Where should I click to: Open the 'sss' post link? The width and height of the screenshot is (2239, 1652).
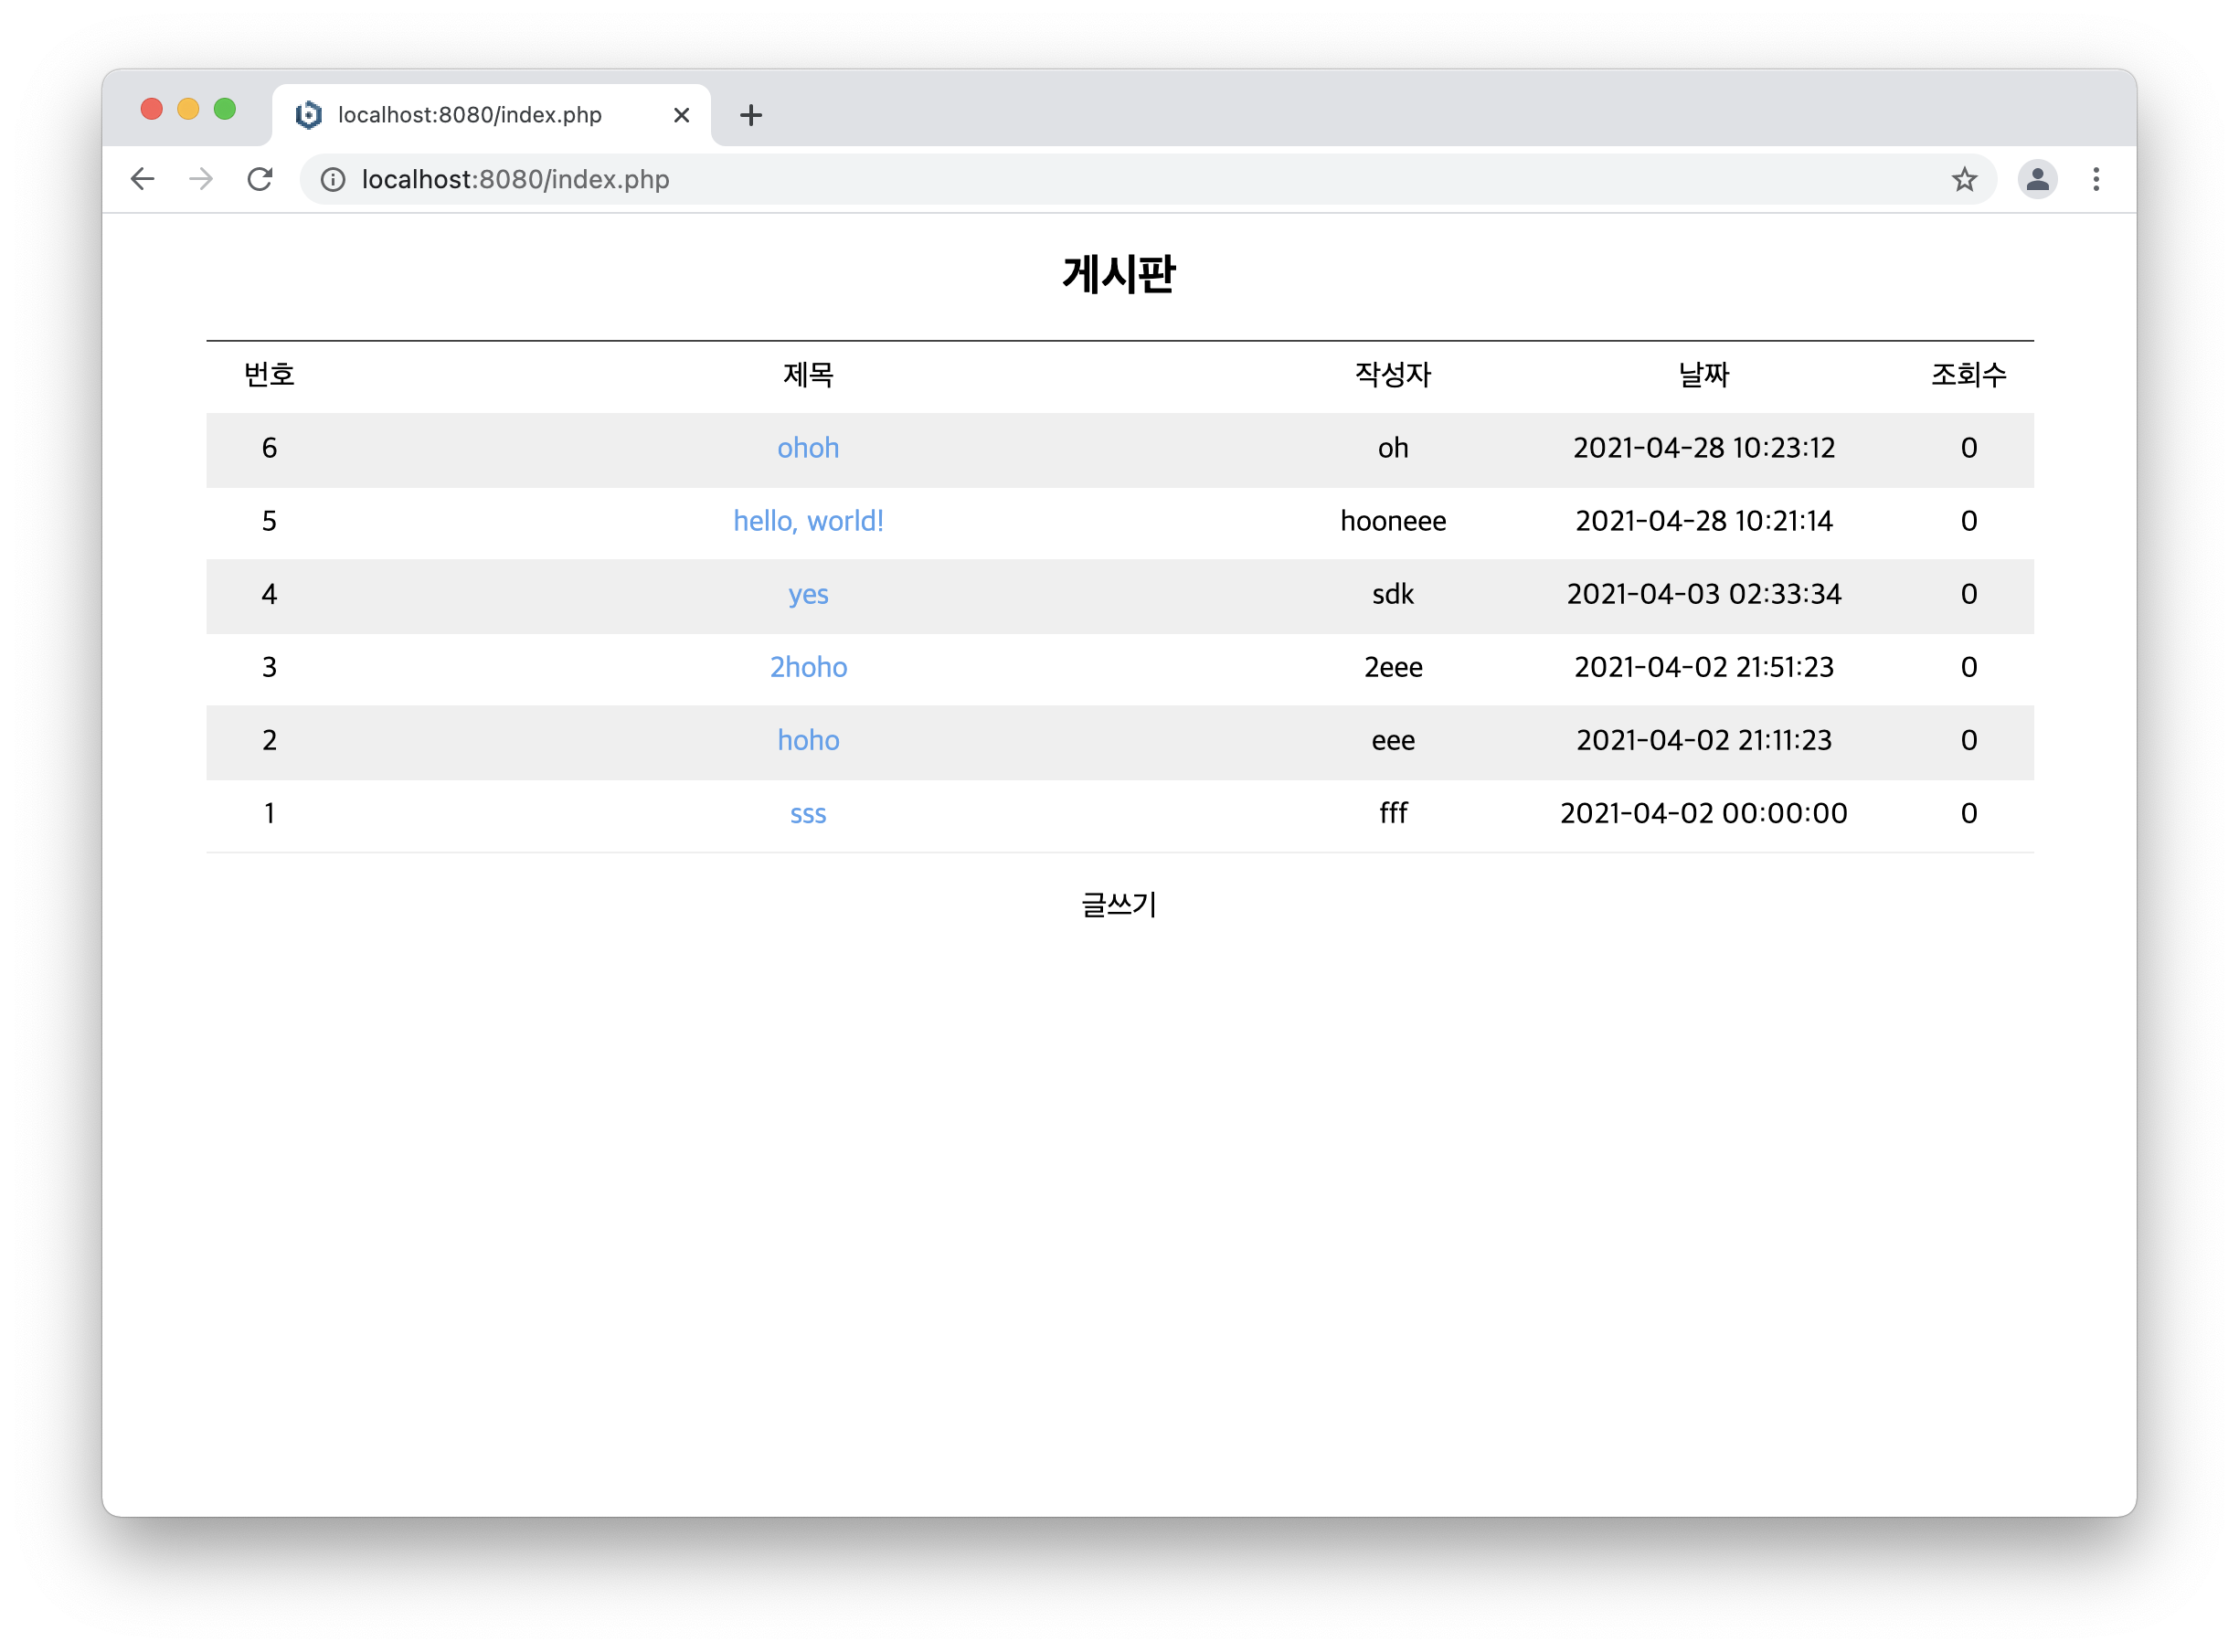point(808,814)
